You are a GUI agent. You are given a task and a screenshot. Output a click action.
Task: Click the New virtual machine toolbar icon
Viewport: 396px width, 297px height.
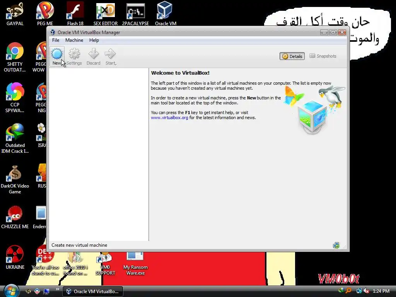coord(57,53)
